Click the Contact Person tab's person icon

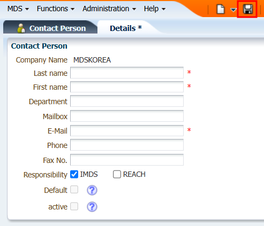tap(21, 28)
